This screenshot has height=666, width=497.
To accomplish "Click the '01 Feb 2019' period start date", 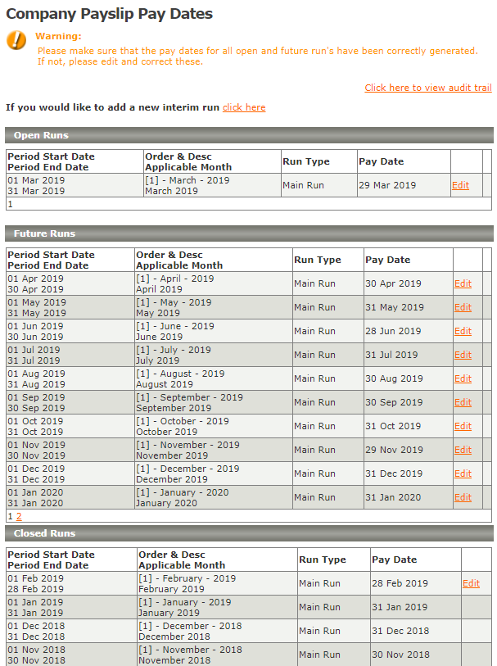I will [x=36, y=578].
